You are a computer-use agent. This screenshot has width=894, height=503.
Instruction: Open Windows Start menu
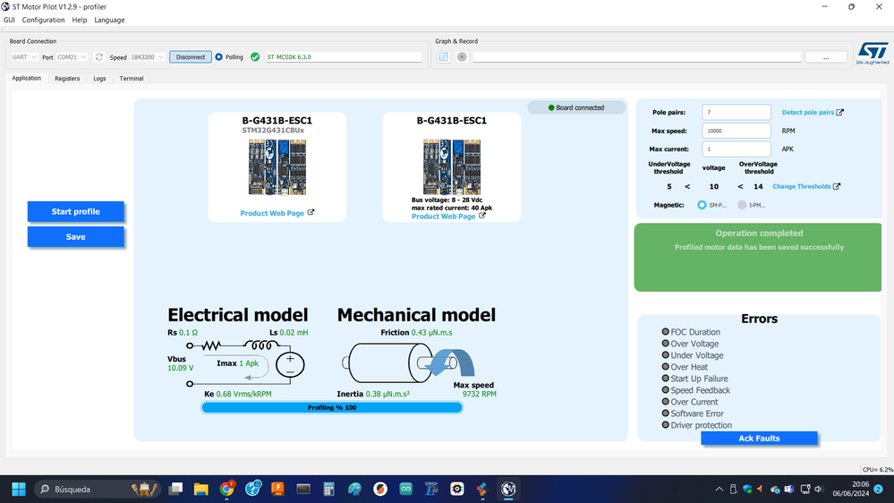coord(19,489)
